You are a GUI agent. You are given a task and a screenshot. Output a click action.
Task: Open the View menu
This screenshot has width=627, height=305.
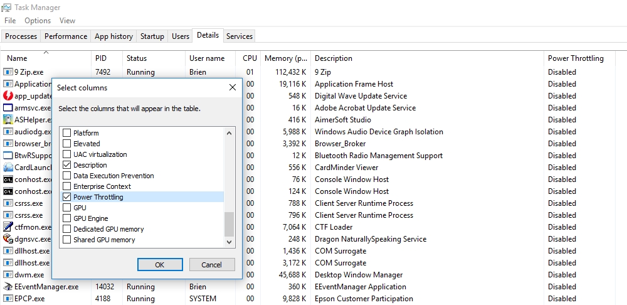click(67, 21)
